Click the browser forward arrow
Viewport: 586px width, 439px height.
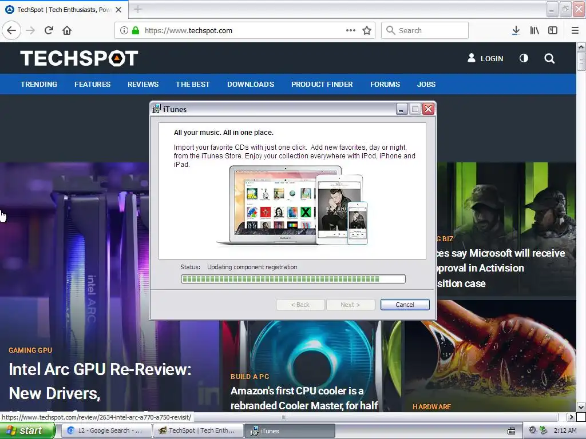(31, 30)
